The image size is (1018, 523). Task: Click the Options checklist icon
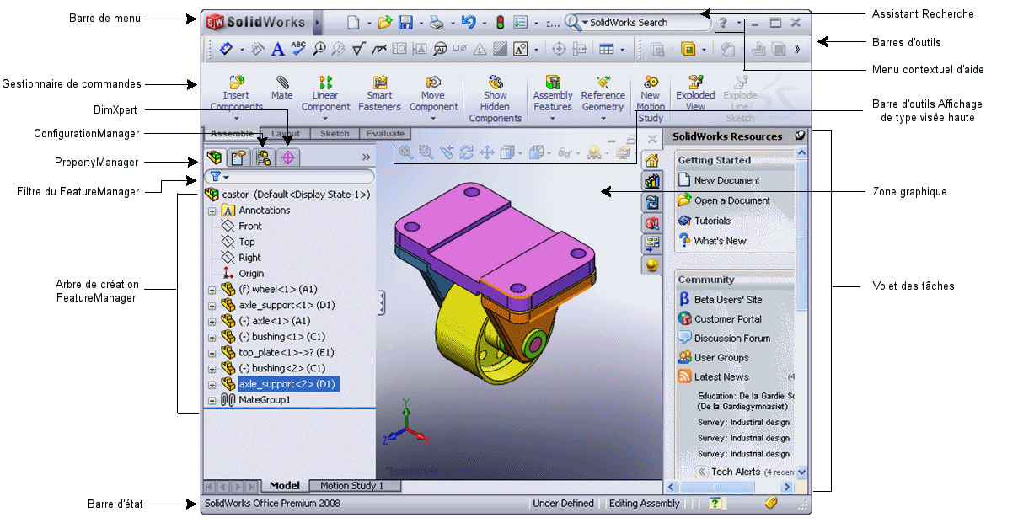pyautogui.click(x=521, y=23)
